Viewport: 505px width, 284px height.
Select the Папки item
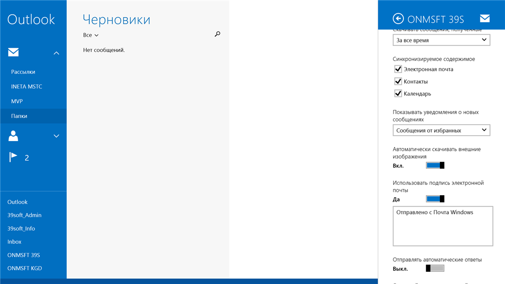[x=34, y=116]
